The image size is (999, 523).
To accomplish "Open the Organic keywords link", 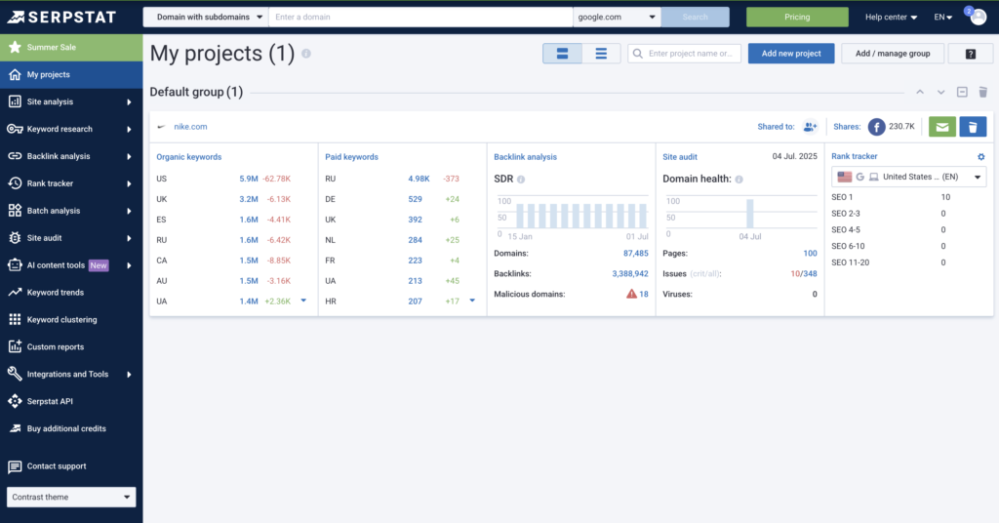I will (x=189, y=157).
